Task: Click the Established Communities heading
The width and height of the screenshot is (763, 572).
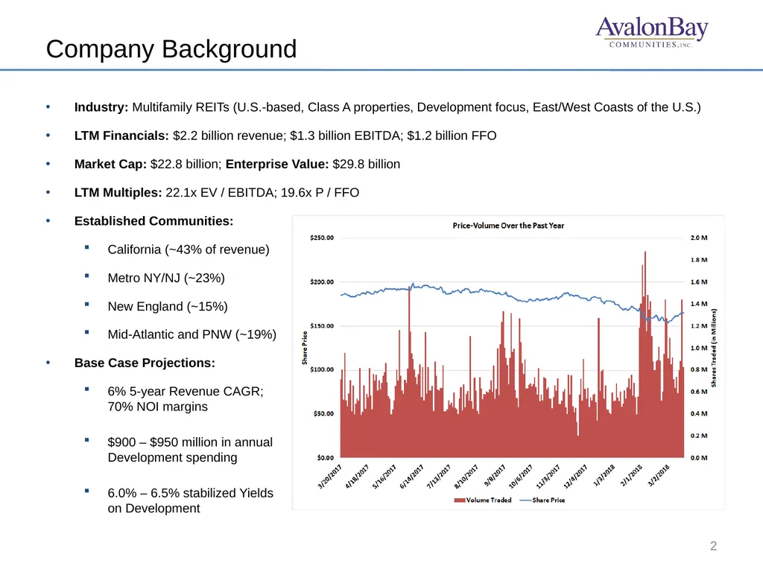Action: (153, 221)
